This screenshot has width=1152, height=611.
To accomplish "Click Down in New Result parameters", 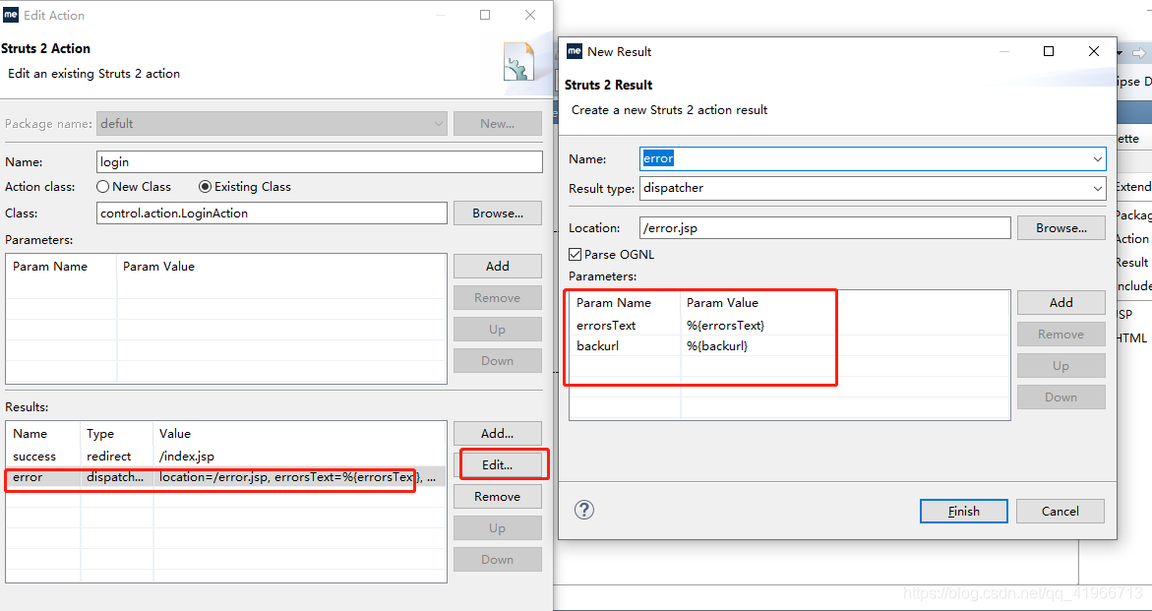I will coord(1061,397).
